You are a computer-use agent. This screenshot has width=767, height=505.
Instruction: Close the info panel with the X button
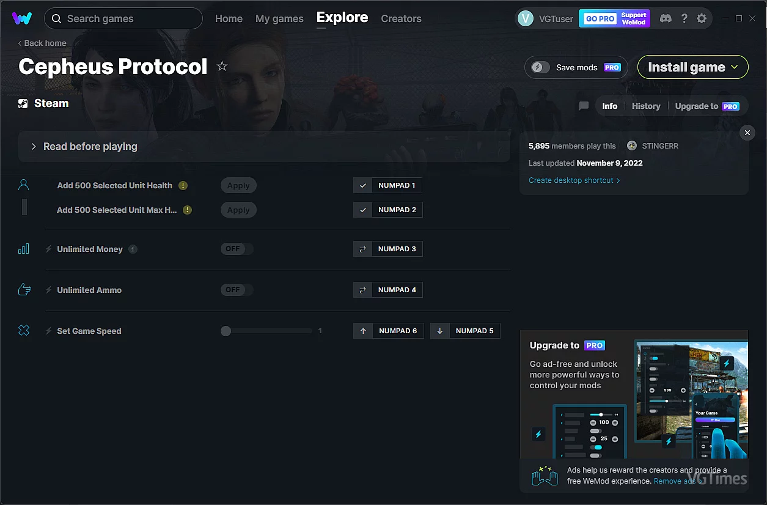point(747,133)
